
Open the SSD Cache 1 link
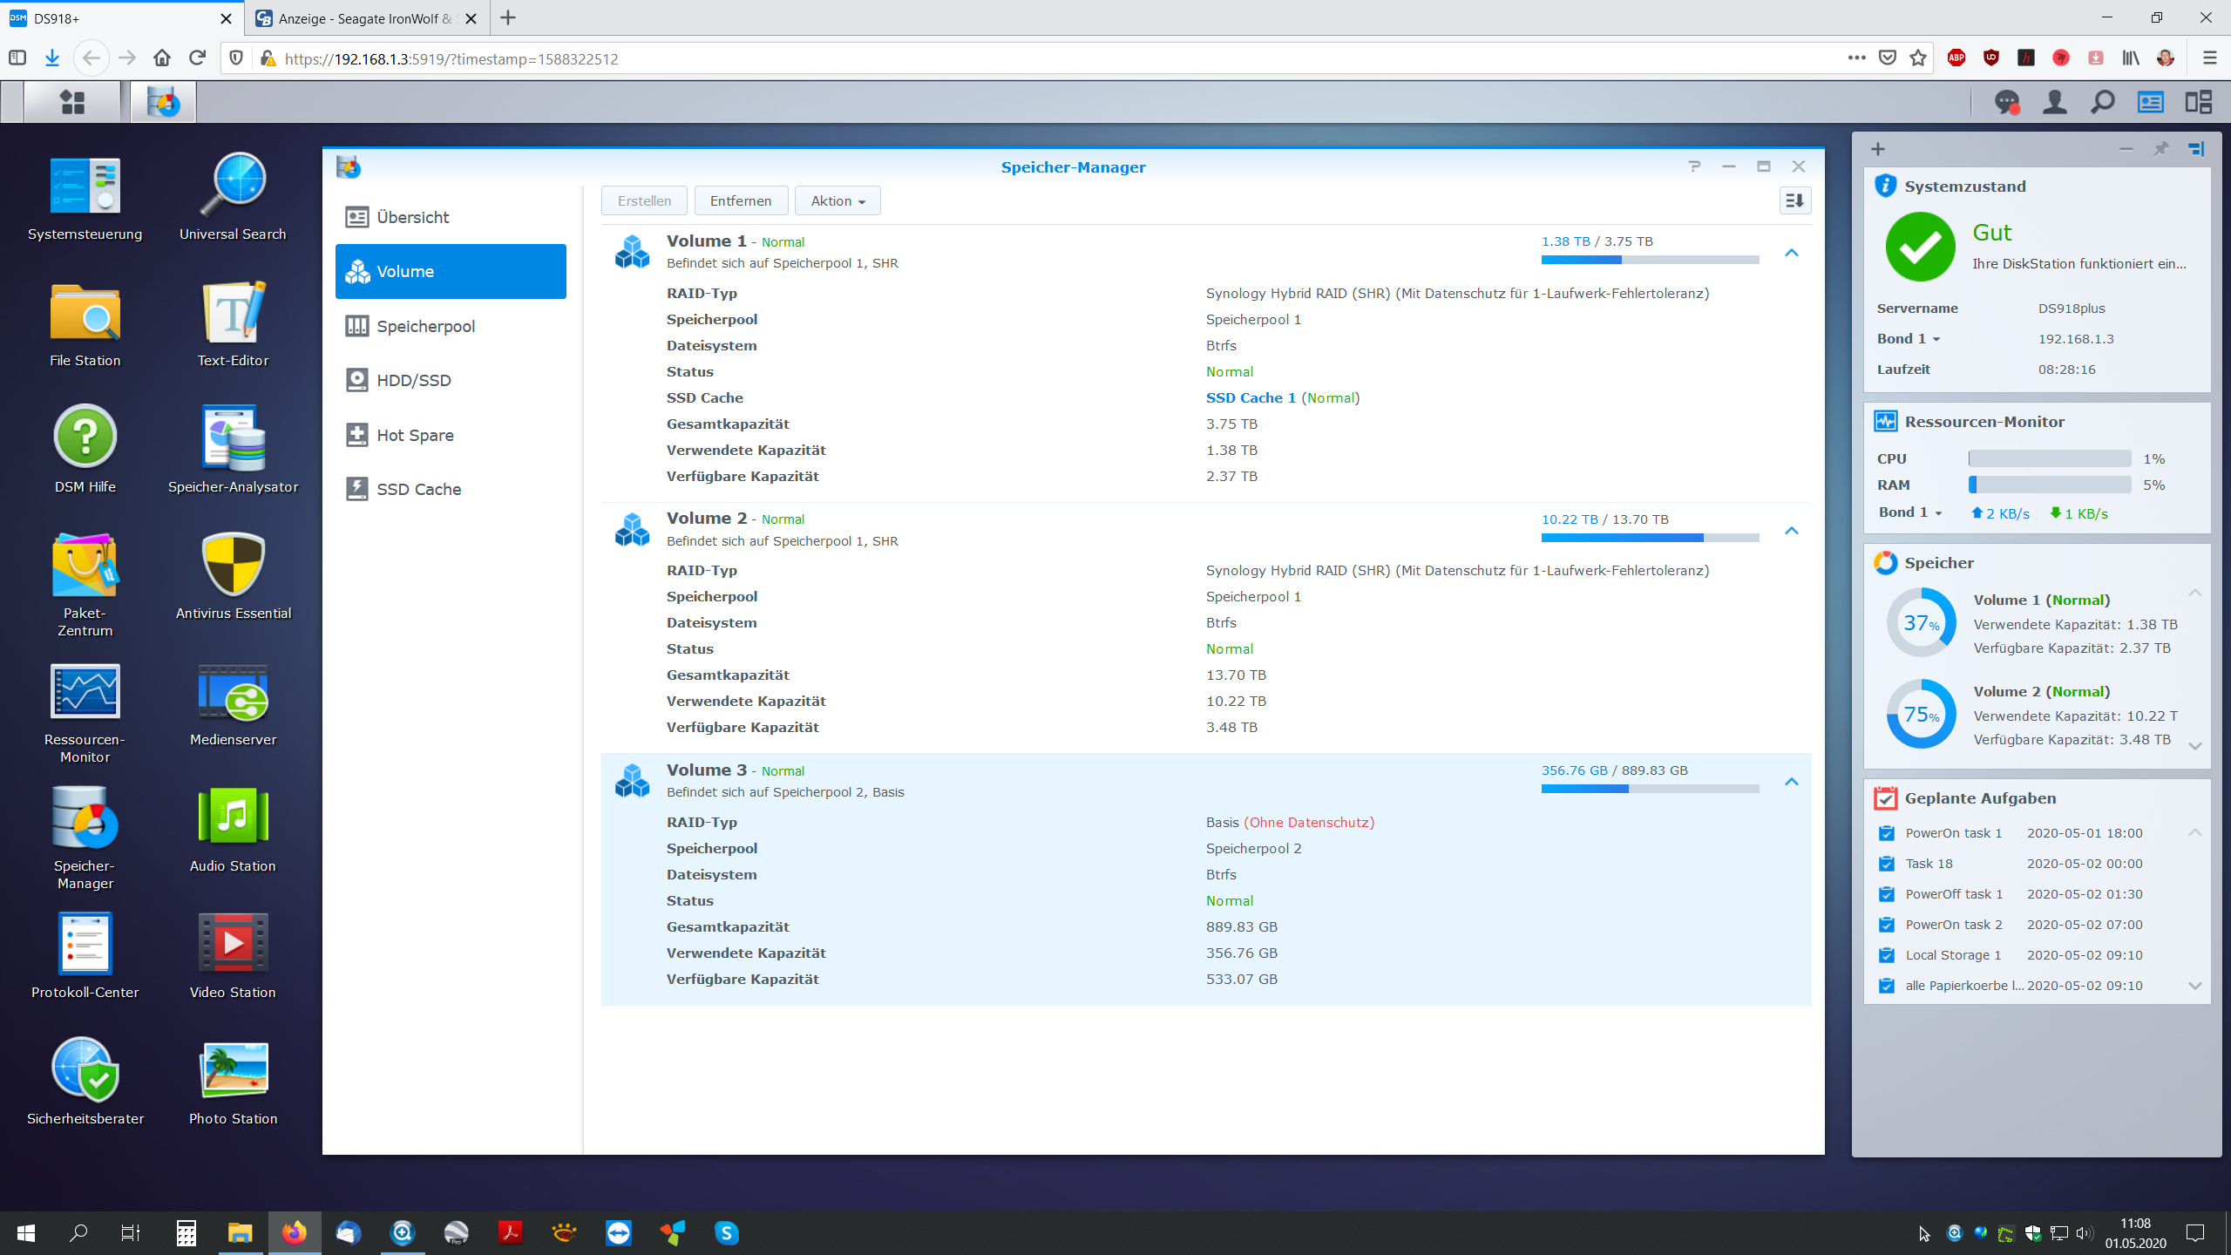click(x=1250, y=397)
